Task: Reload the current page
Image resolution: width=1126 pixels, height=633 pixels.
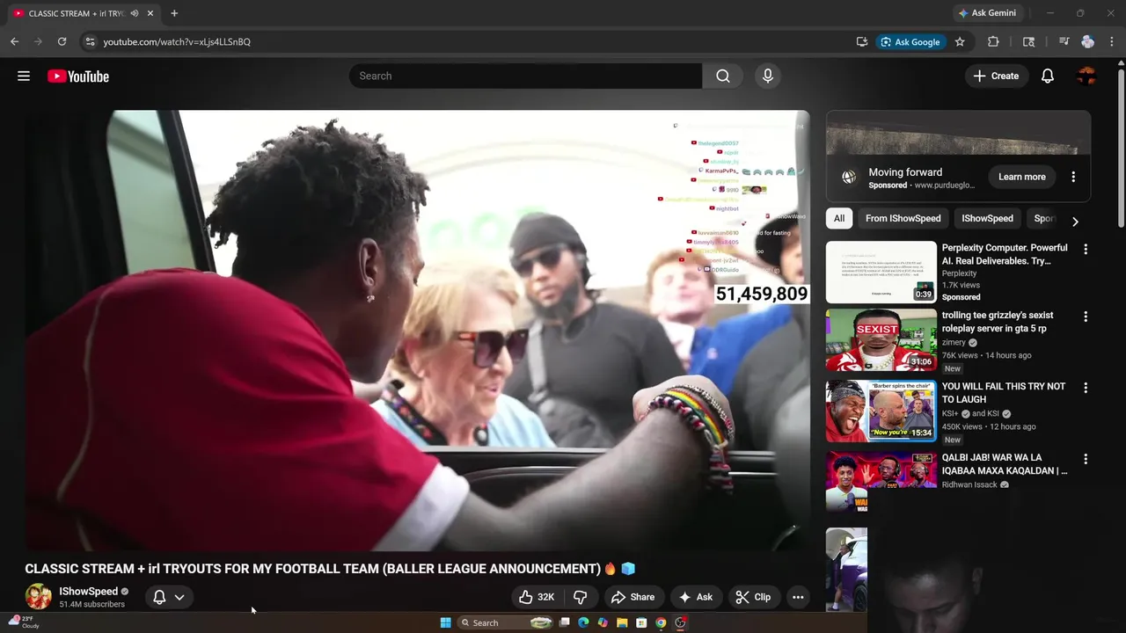Action: pos(62,41)
